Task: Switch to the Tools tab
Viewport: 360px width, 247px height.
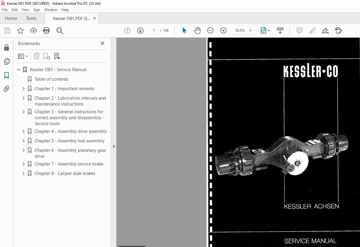Action: click(31, 18)
